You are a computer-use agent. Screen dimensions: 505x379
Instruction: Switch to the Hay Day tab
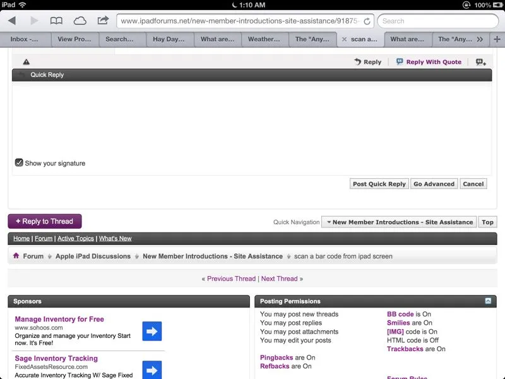coord(169,39)
